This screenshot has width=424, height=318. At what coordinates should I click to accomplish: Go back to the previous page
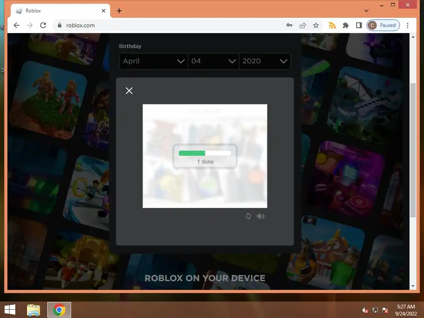point(17,25)
